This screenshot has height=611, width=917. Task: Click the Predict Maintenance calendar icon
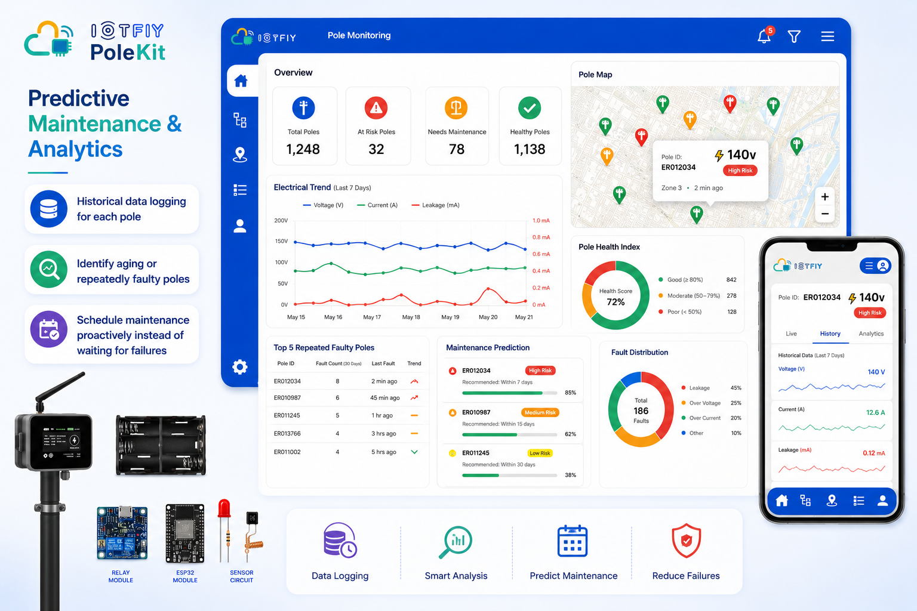(573, 541)
